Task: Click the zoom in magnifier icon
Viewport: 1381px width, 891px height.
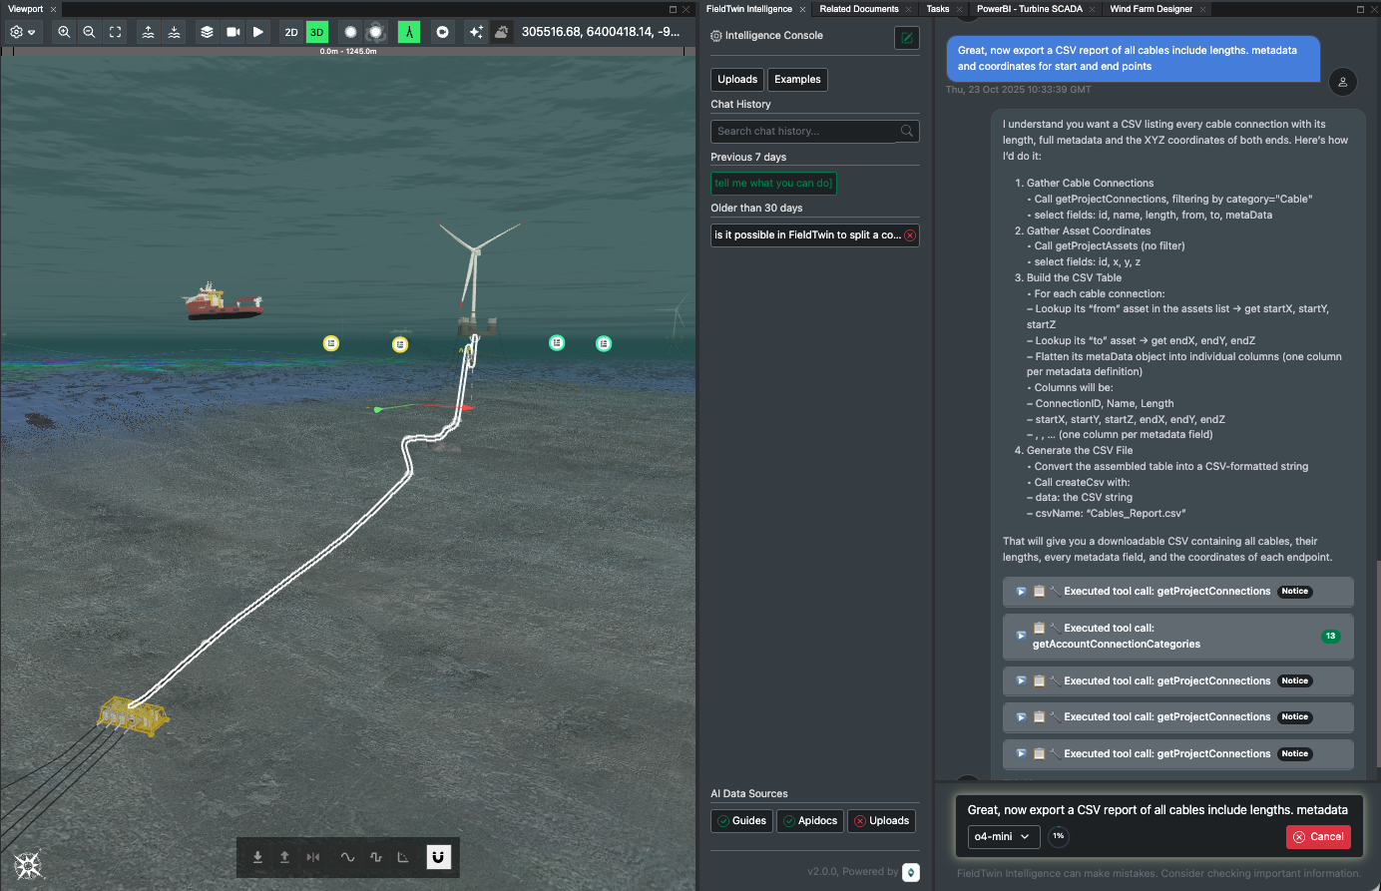Action: (x=64, y=32)
